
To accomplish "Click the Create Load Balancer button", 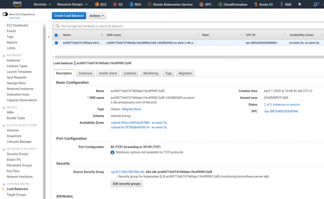I will [x=69, y=15].
